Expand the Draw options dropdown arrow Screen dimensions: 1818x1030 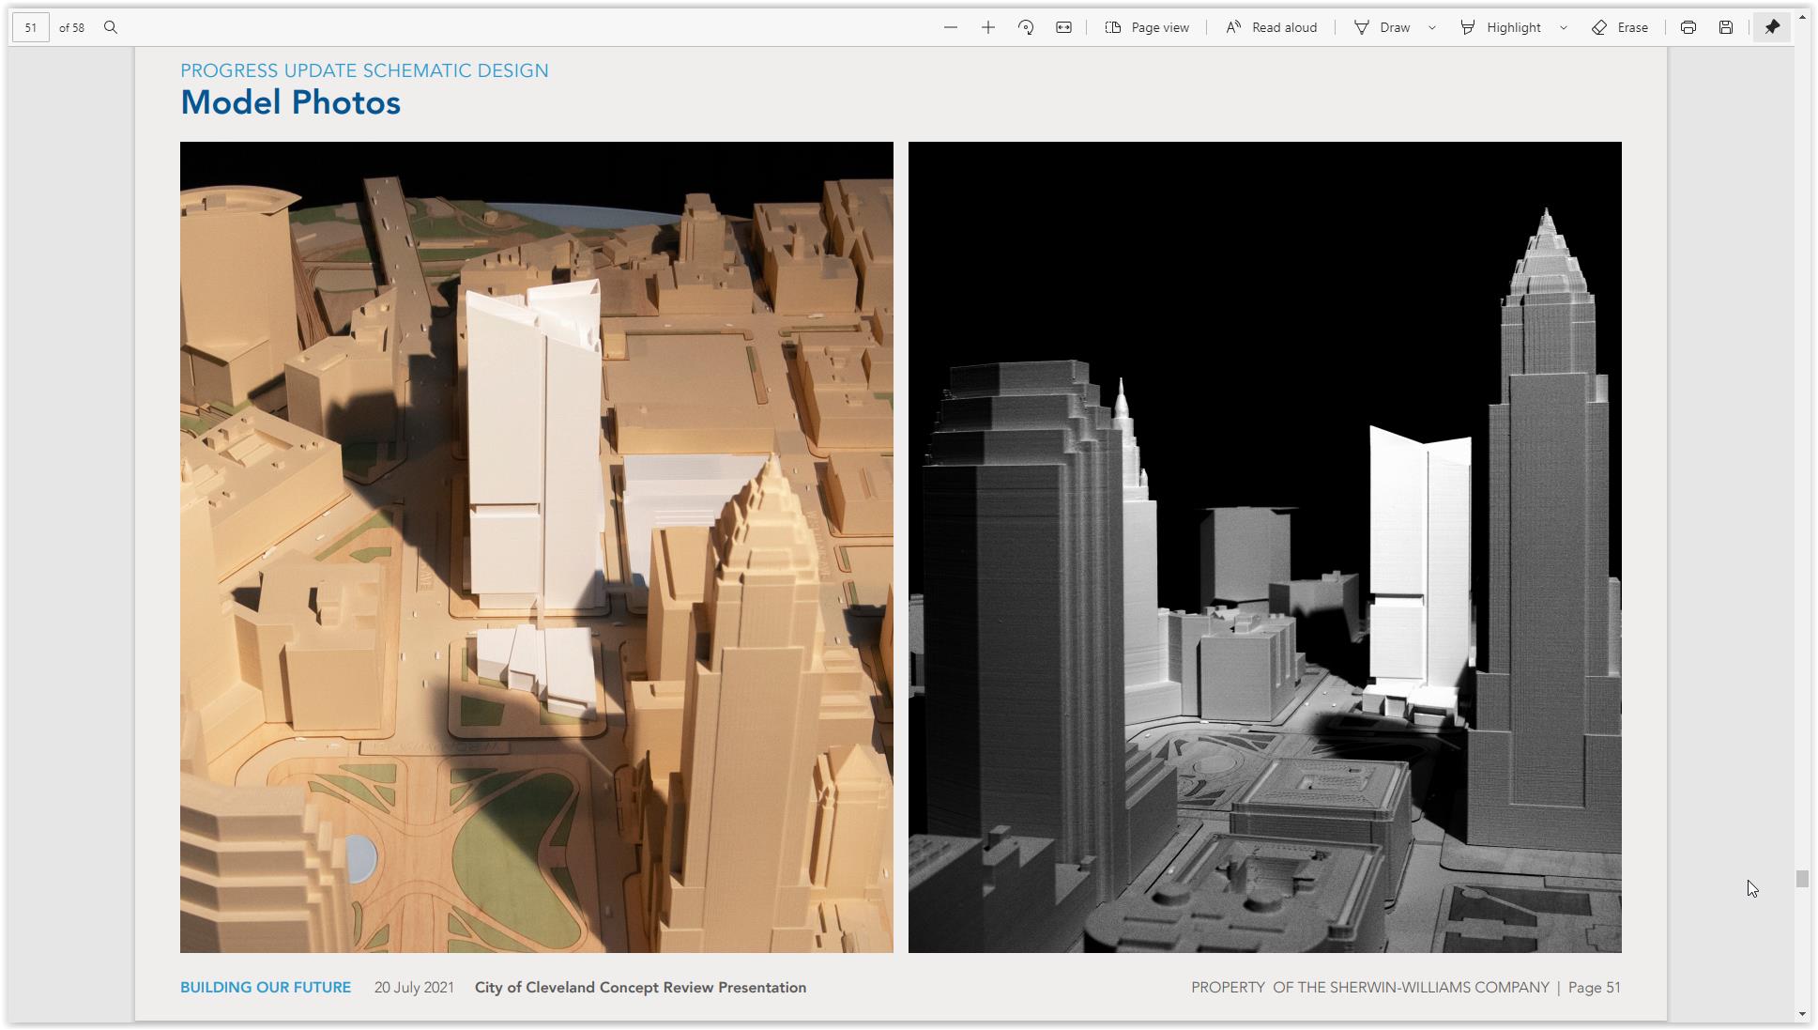click(1432, 27)
